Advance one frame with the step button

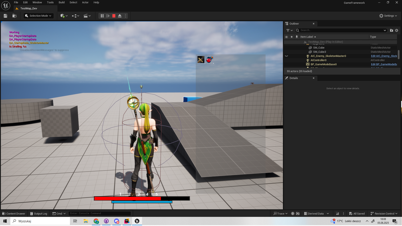[108, 16]
